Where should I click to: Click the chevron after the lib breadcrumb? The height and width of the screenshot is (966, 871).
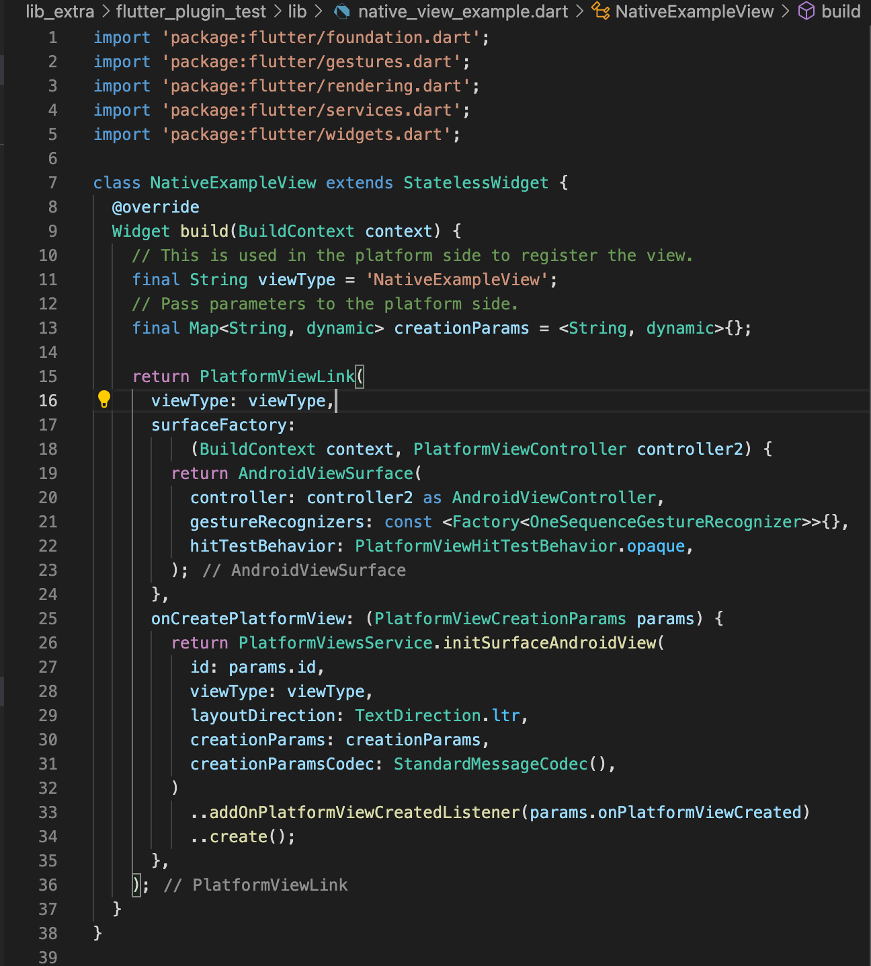(319, 11)
